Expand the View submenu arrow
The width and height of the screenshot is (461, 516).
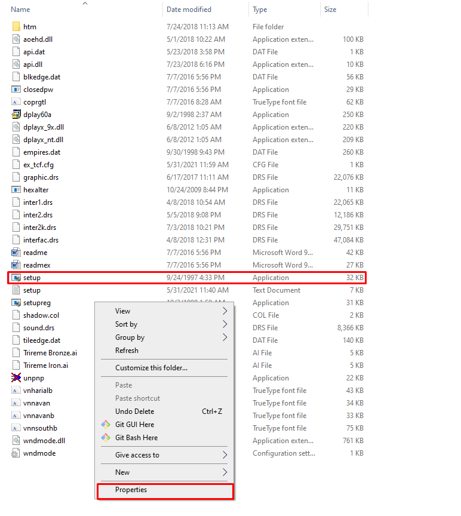(x=225, y=311)
